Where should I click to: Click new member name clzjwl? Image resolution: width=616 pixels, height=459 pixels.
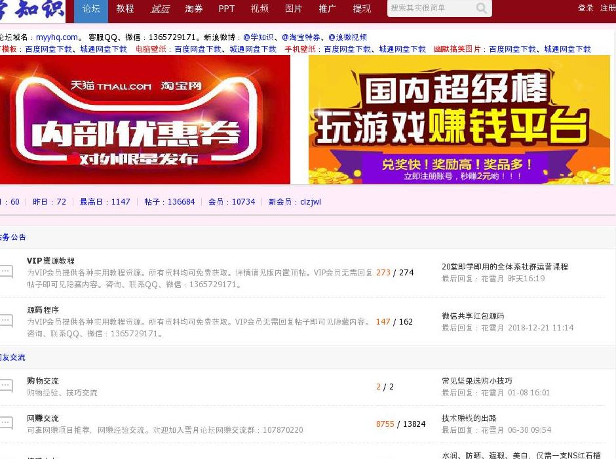point(311,201)
